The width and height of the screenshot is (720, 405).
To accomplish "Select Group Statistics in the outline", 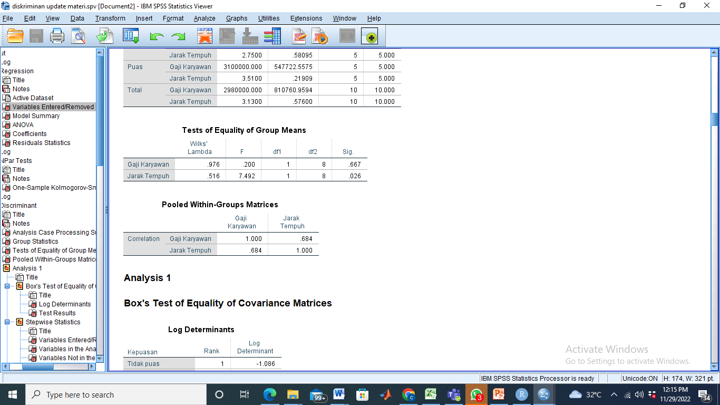I will [35, 242].
